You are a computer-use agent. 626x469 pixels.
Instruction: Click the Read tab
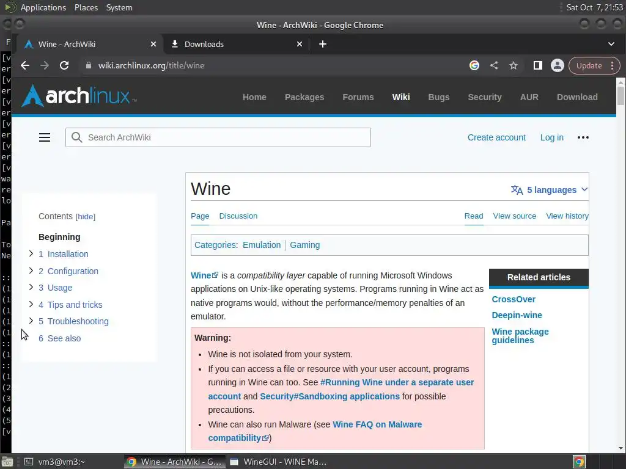coord(474,216)
